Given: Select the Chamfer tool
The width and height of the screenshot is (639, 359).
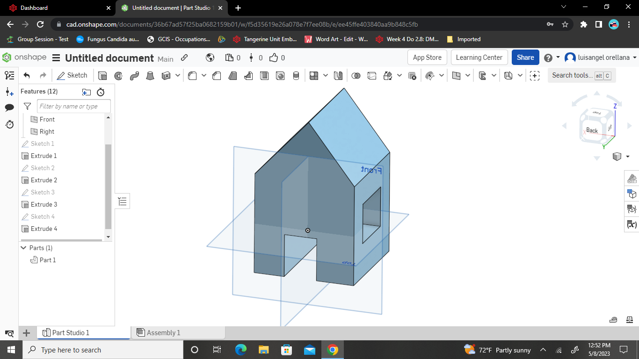Looking at the screenshot, I should [217, 75].
